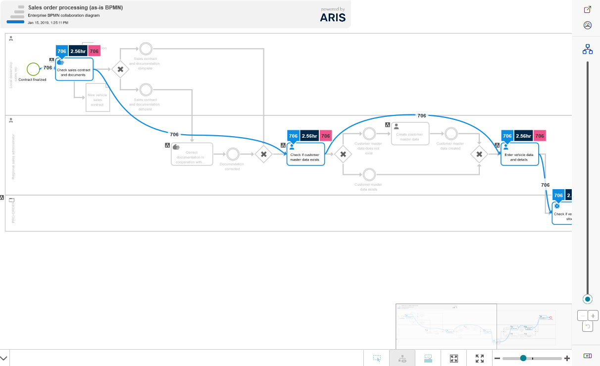
Task: Collapse the right sidebar panel icon
Action: coord(588,356)
